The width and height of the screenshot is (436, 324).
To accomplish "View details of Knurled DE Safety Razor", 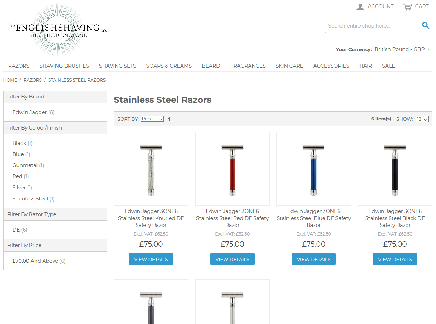I will coord(151,259).
